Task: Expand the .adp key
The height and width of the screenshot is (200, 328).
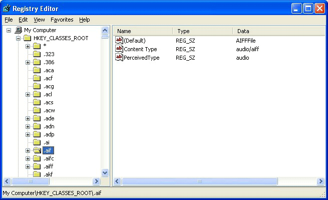Action: click(28, 134)
